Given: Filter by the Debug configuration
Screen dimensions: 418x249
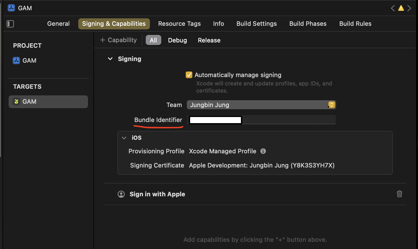Looking at the screenshot, I should [x=177, y=40].
